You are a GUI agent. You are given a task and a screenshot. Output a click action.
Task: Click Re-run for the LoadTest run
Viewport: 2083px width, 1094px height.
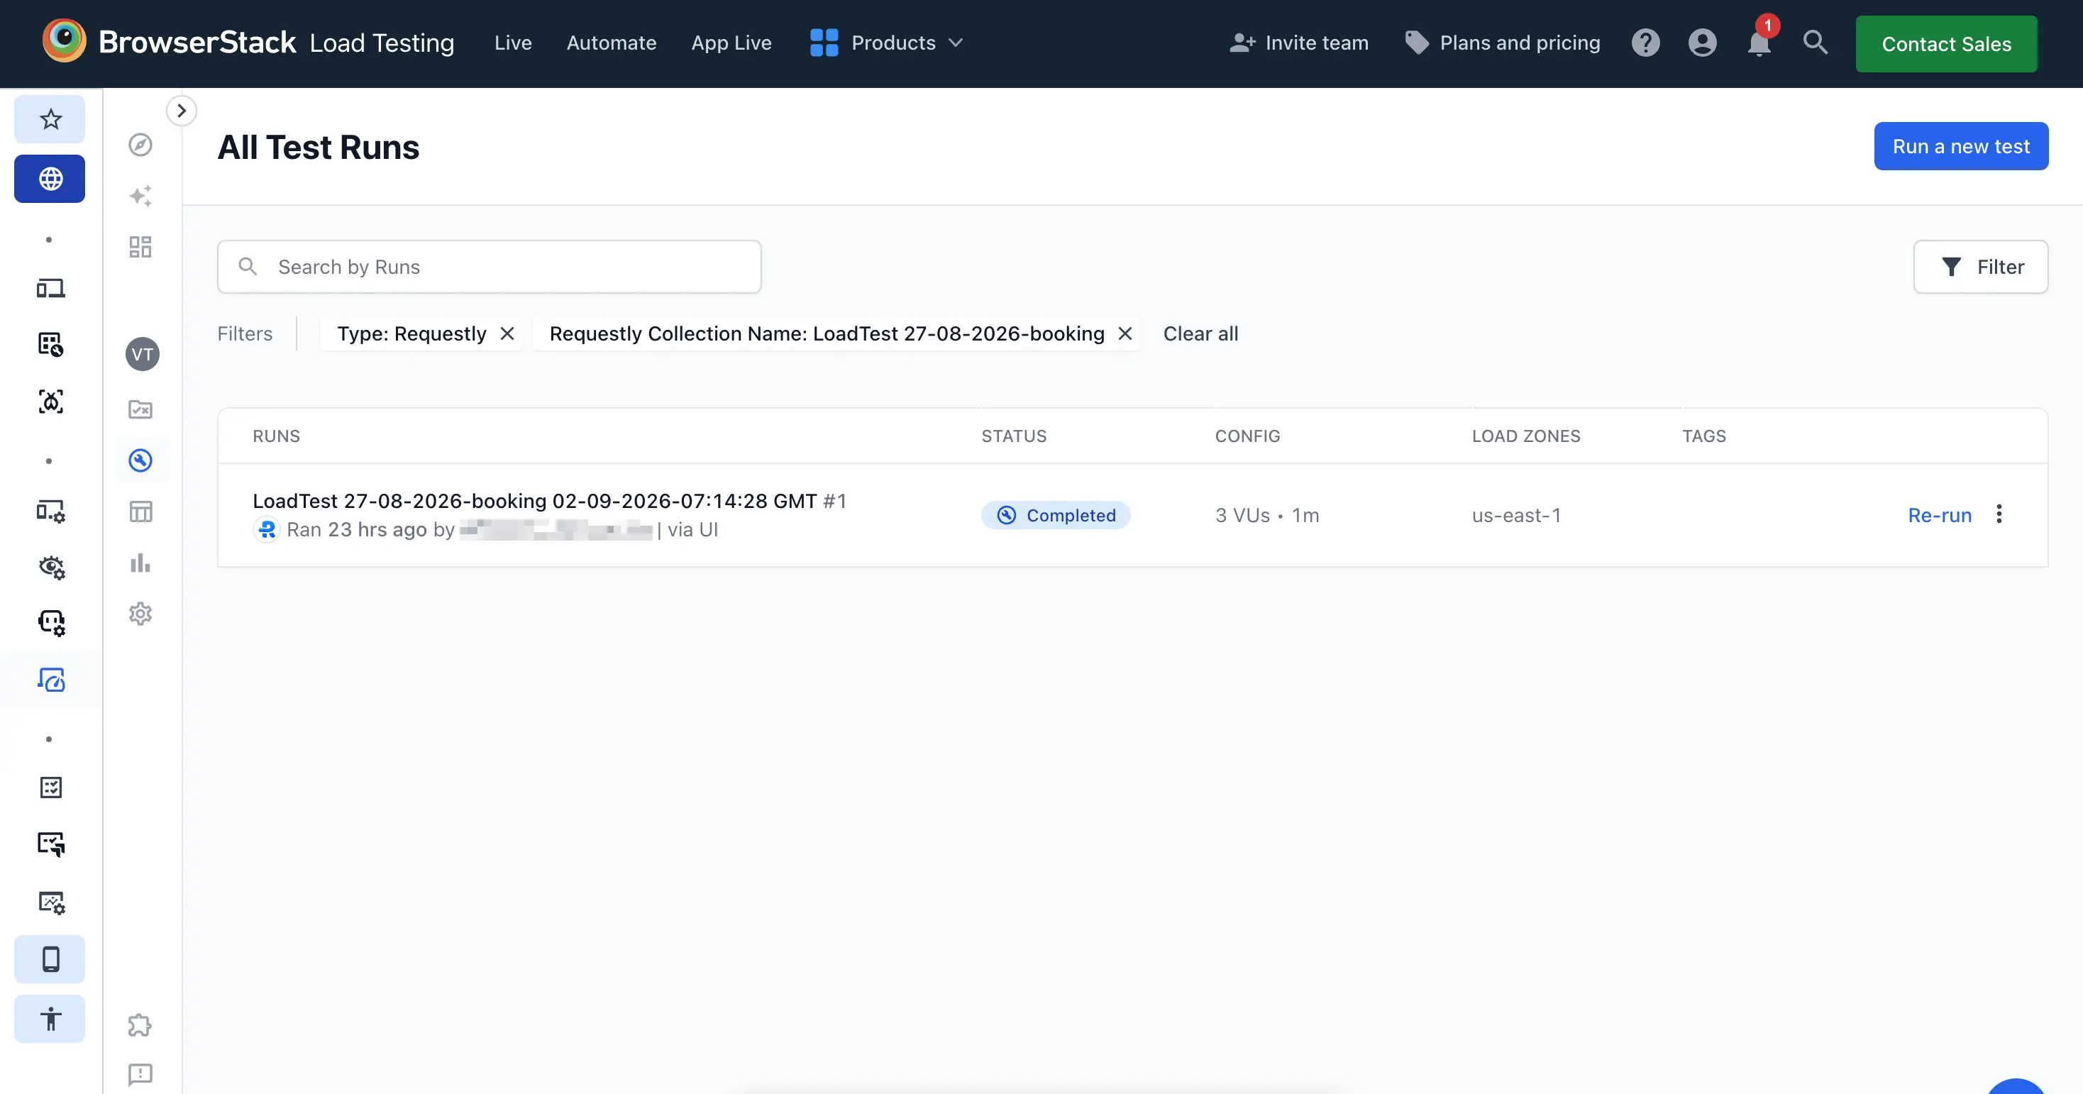1939,515
